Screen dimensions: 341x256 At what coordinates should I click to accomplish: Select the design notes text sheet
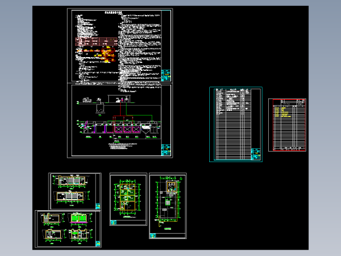120,46
